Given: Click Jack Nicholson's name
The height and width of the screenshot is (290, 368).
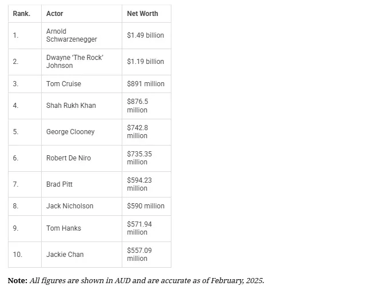Looking at the screenshot, I should (70, 206).
